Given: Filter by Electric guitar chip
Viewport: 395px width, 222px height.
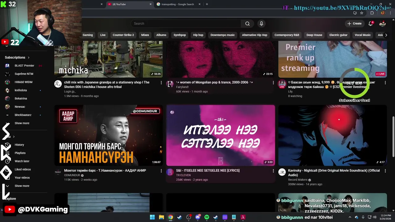Looking at the screenshot, I should pos(338,35).
